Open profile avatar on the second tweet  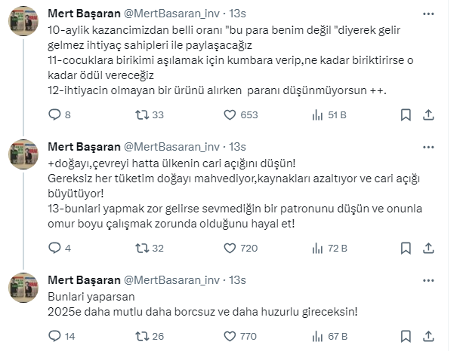tap(24, 155)
